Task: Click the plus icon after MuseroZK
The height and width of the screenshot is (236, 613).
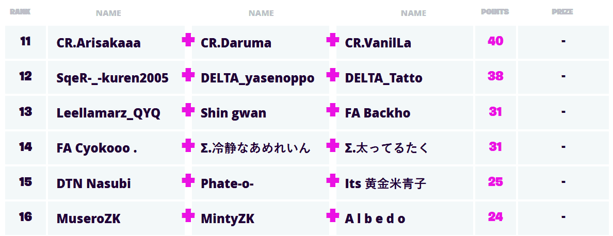Action: (188, 216)
